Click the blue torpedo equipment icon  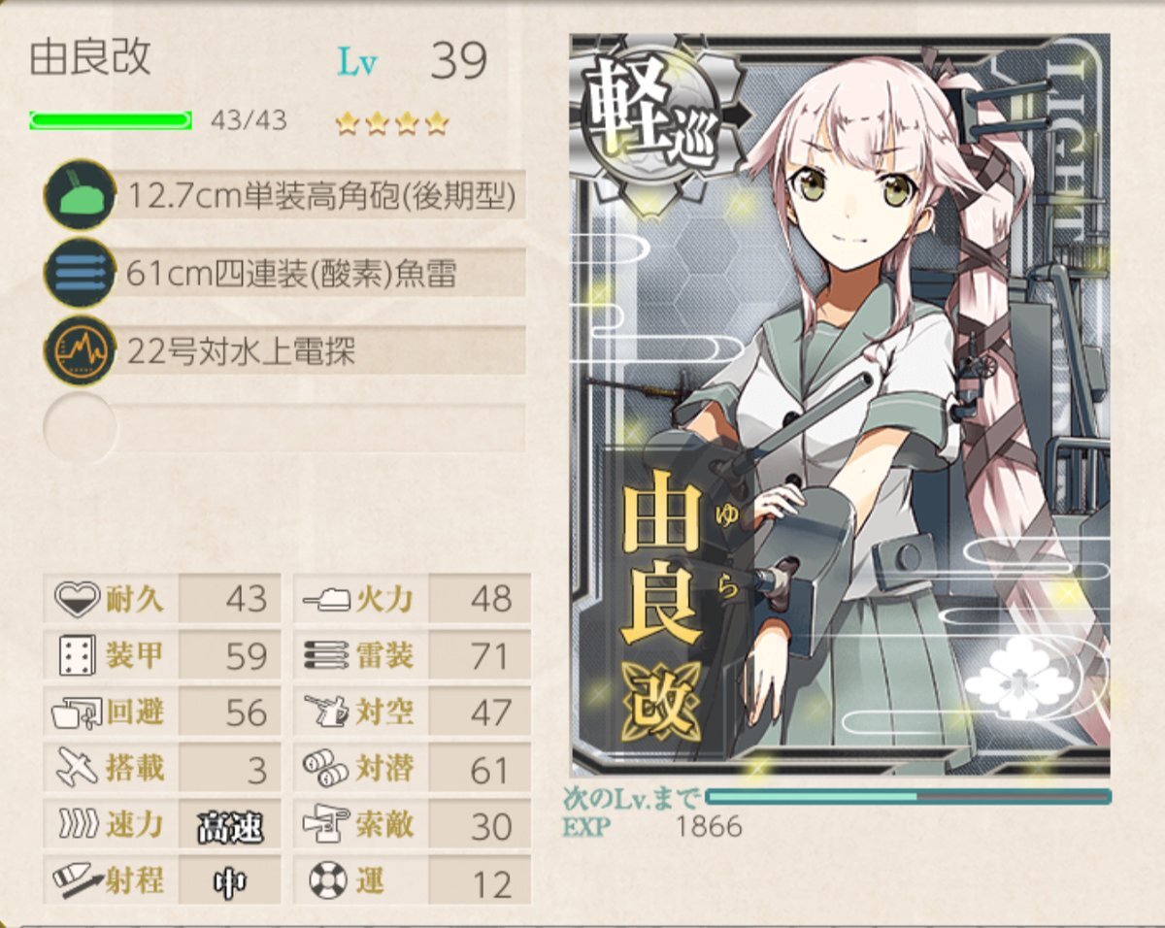(80, 274)
